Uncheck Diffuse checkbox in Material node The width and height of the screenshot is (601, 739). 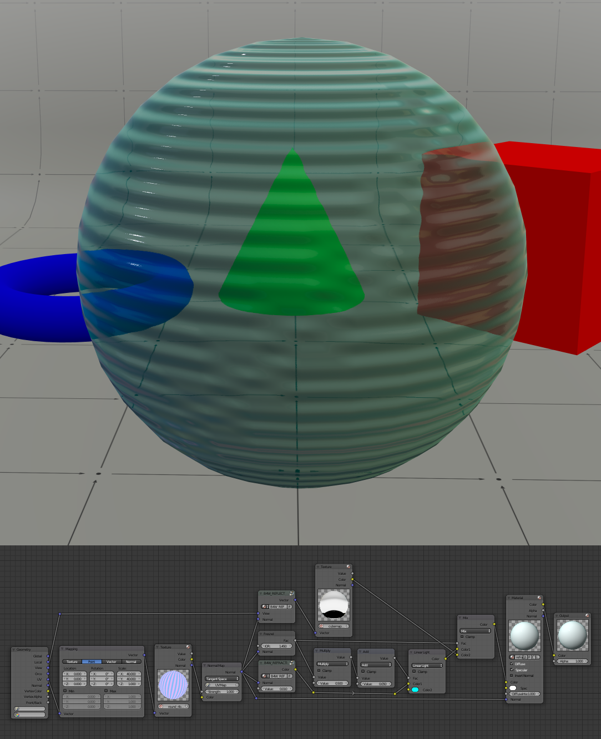(512, 664)
